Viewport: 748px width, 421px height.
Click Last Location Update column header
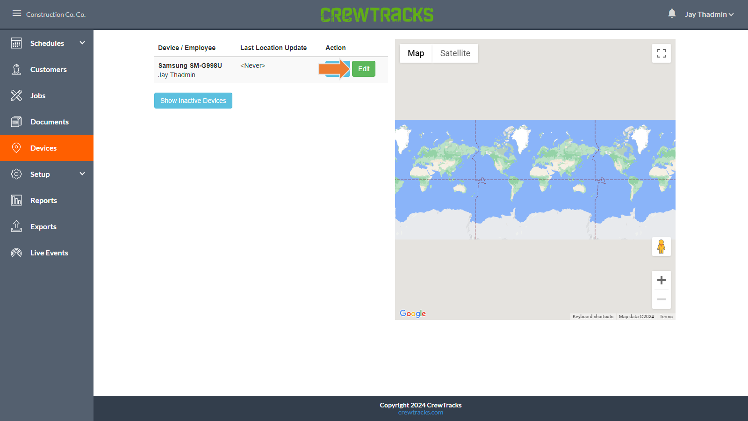[273, 48]
